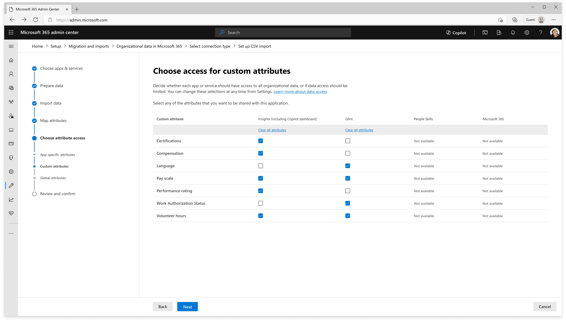The width and height of the screenshot is (566, 322).
Task: Go forward with browser forward arrow
Action: coord(24,20)
